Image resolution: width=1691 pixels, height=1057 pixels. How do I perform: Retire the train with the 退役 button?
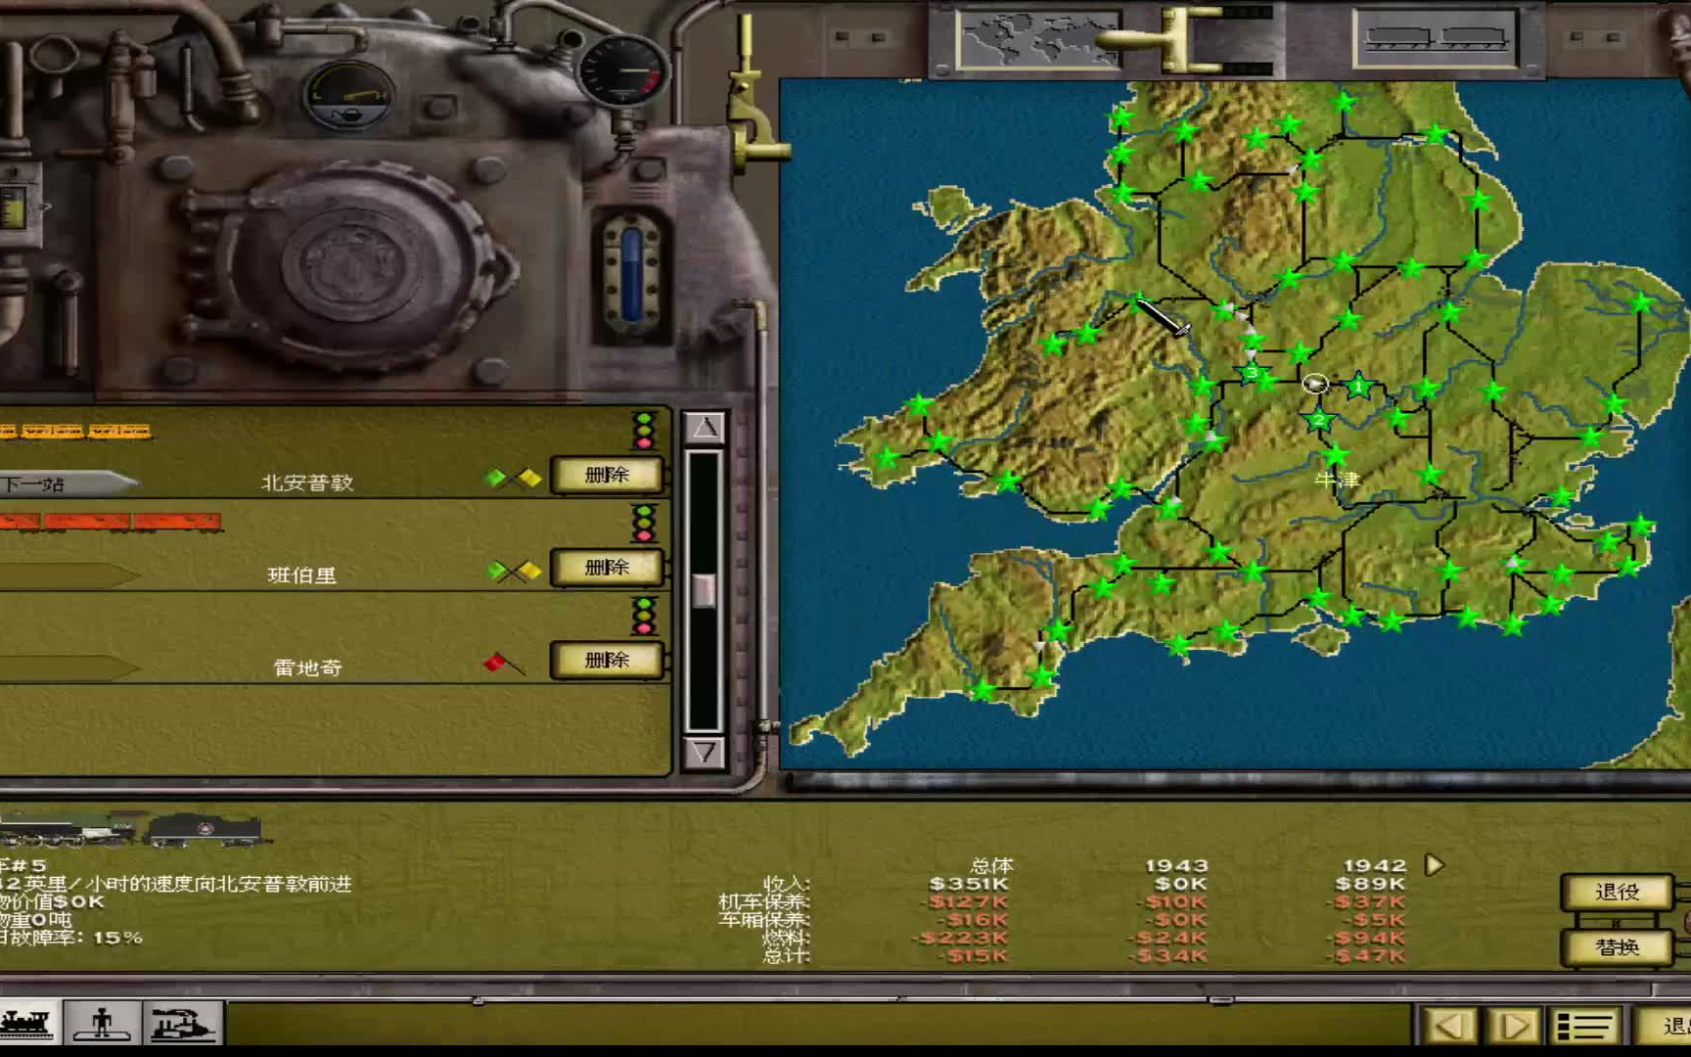pos(1617,892)
